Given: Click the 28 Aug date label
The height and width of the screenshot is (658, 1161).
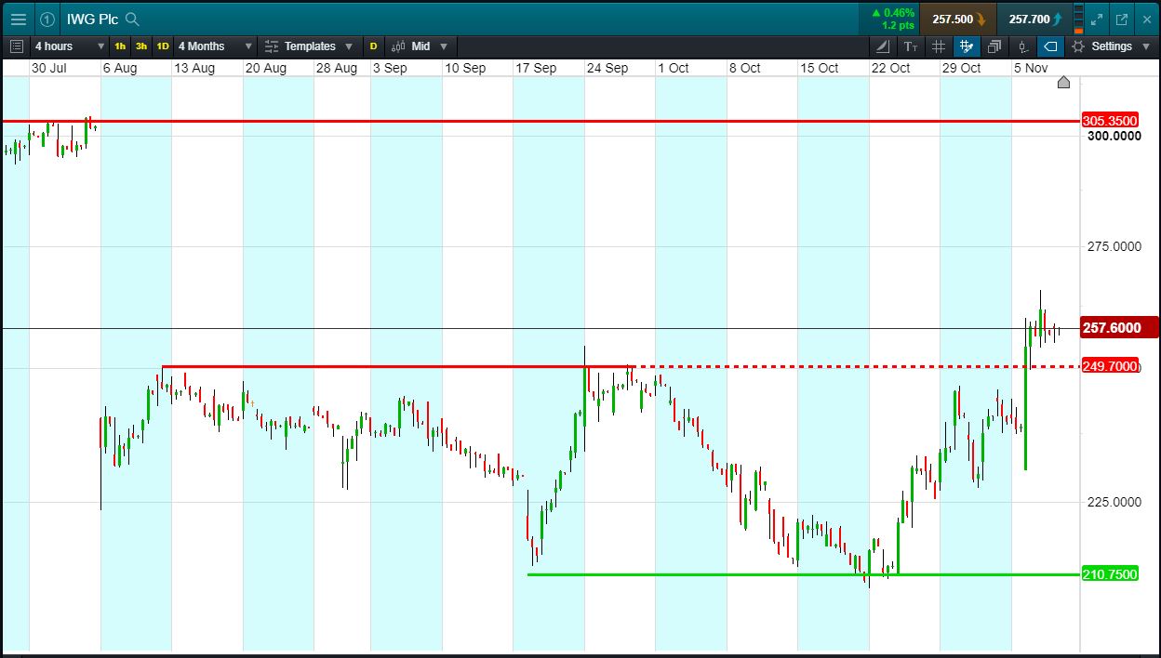Looking at the screenshot, I should 337,68.
